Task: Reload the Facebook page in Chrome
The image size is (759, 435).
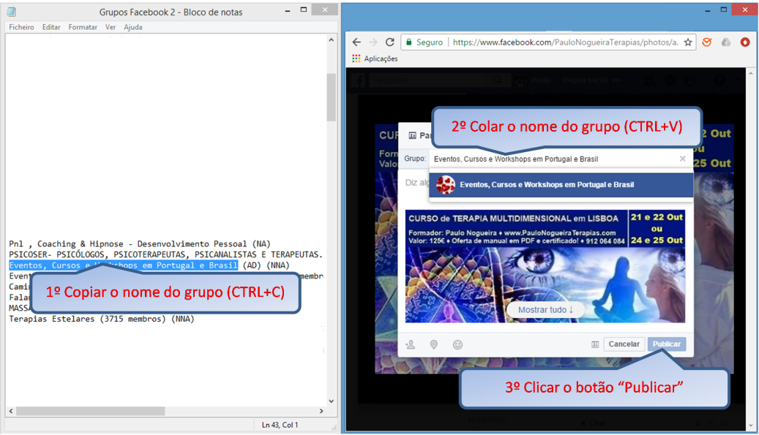Action: [x=389, y=42]
